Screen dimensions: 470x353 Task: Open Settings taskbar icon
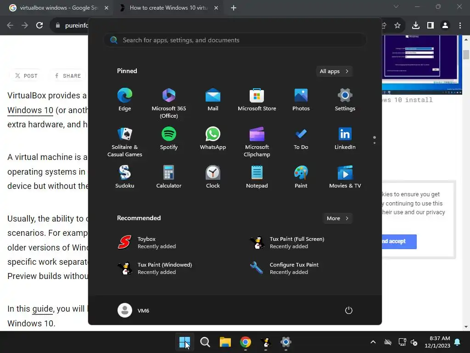(x=285, y=342)
